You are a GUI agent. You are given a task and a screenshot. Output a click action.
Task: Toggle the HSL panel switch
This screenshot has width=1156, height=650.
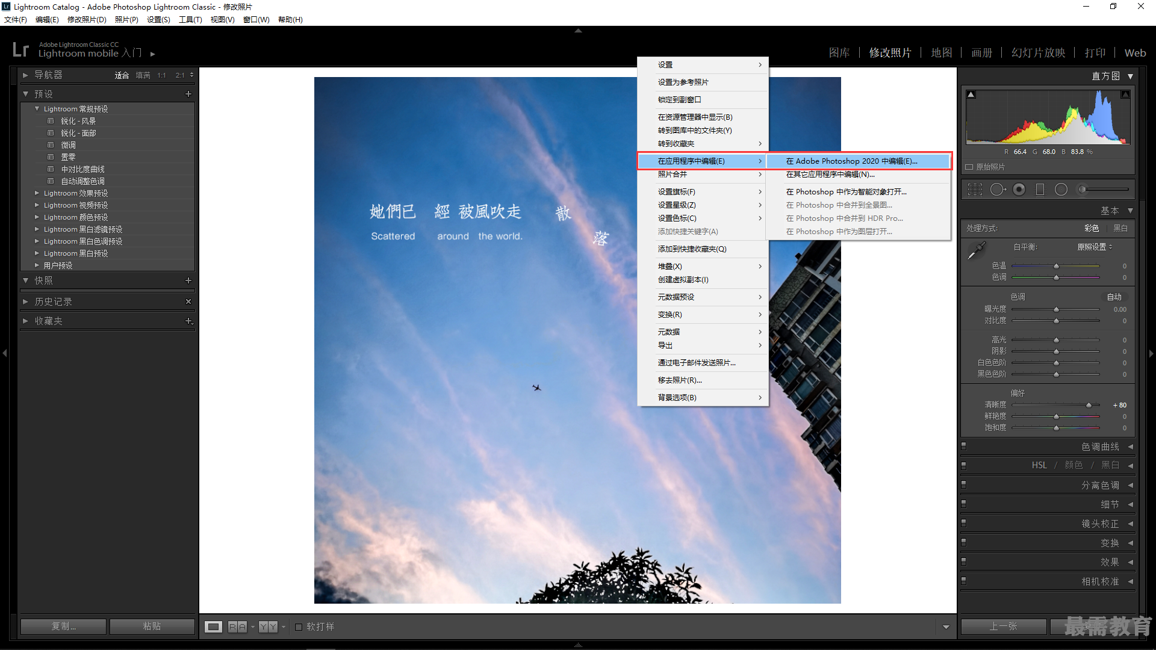[963, 465]
